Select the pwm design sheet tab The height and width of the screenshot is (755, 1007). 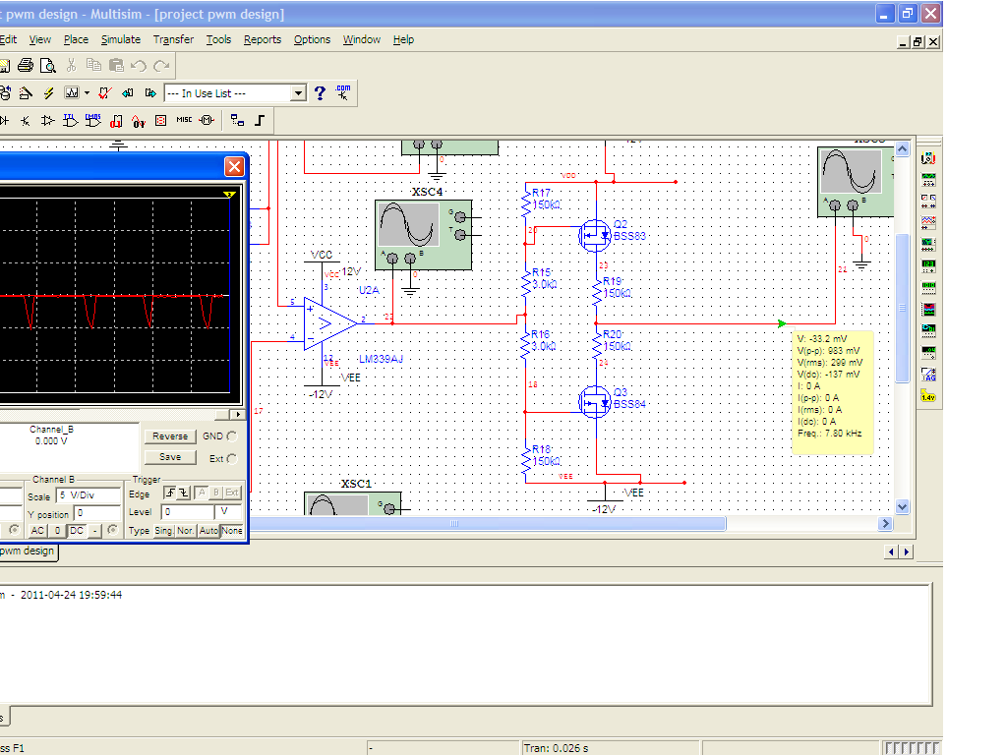[28, 552]
